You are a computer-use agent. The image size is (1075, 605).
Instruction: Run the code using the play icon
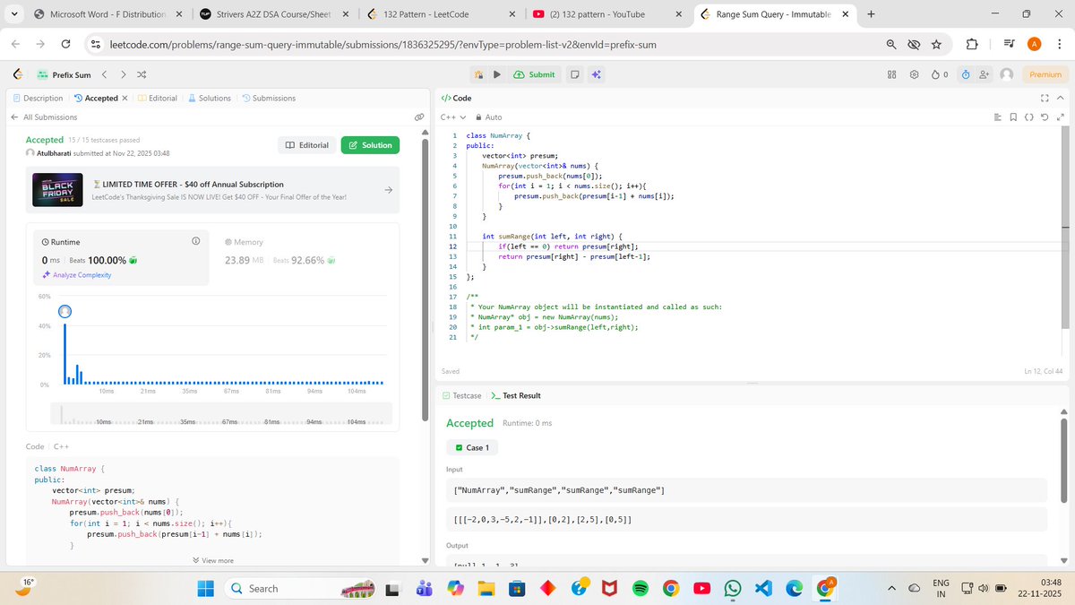point(498,74)
